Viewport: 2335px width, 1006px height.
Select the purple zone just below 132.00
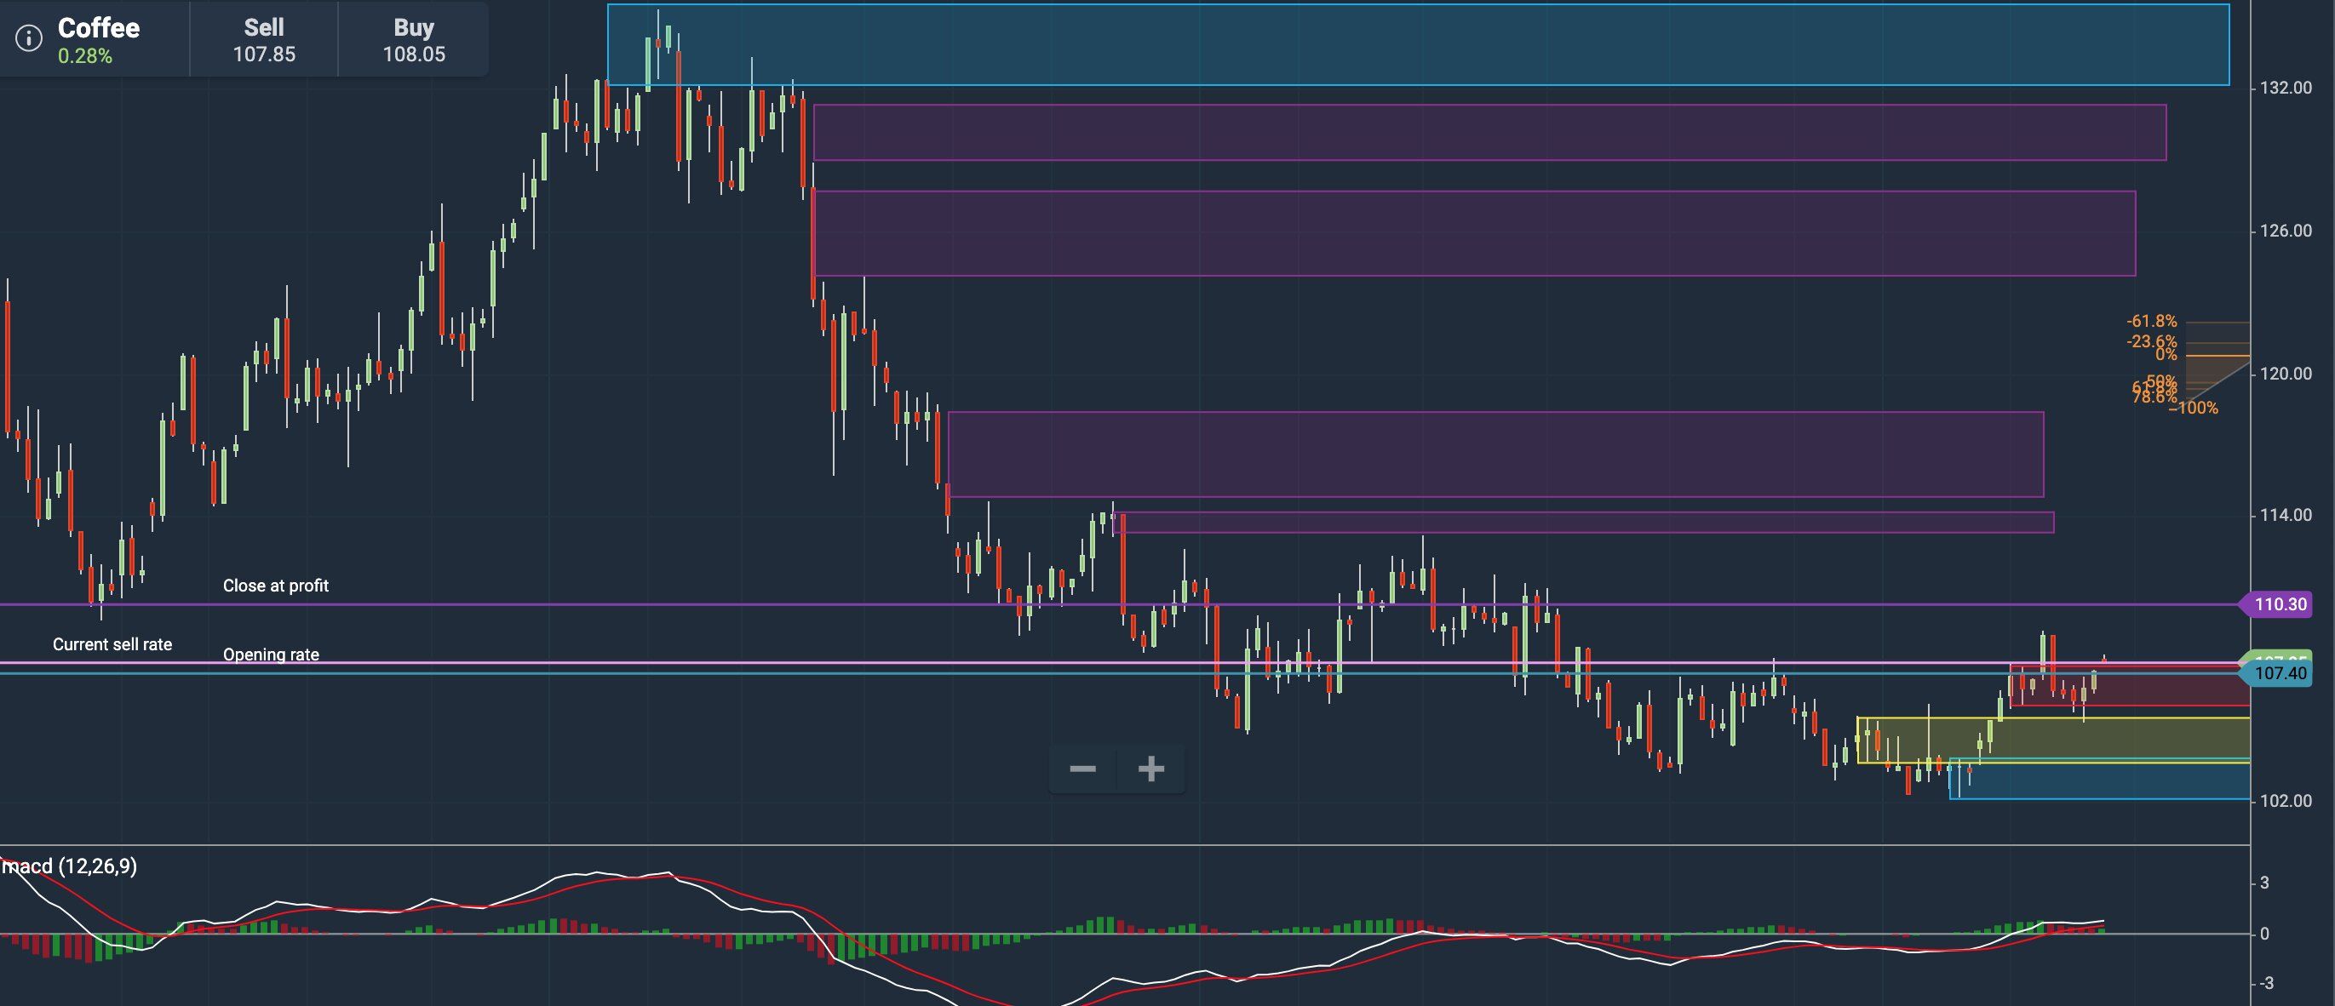pos(1490,132)
